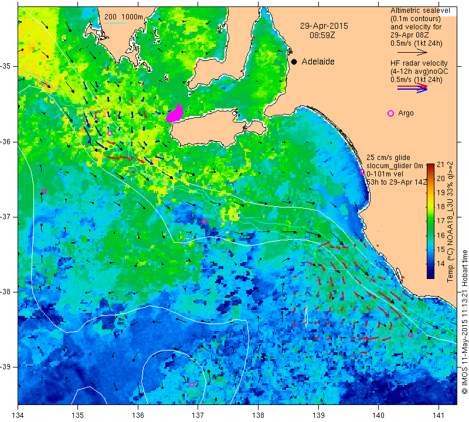Click the '200 1000m' depth legend text
This screenshot has width=469, height=422.
pos(124,17)
